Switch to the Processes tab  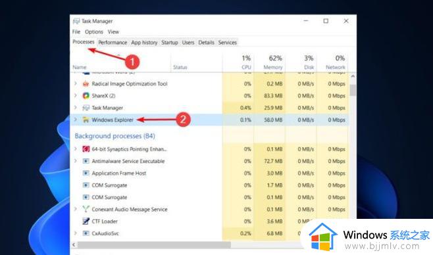tap(84, 42)
